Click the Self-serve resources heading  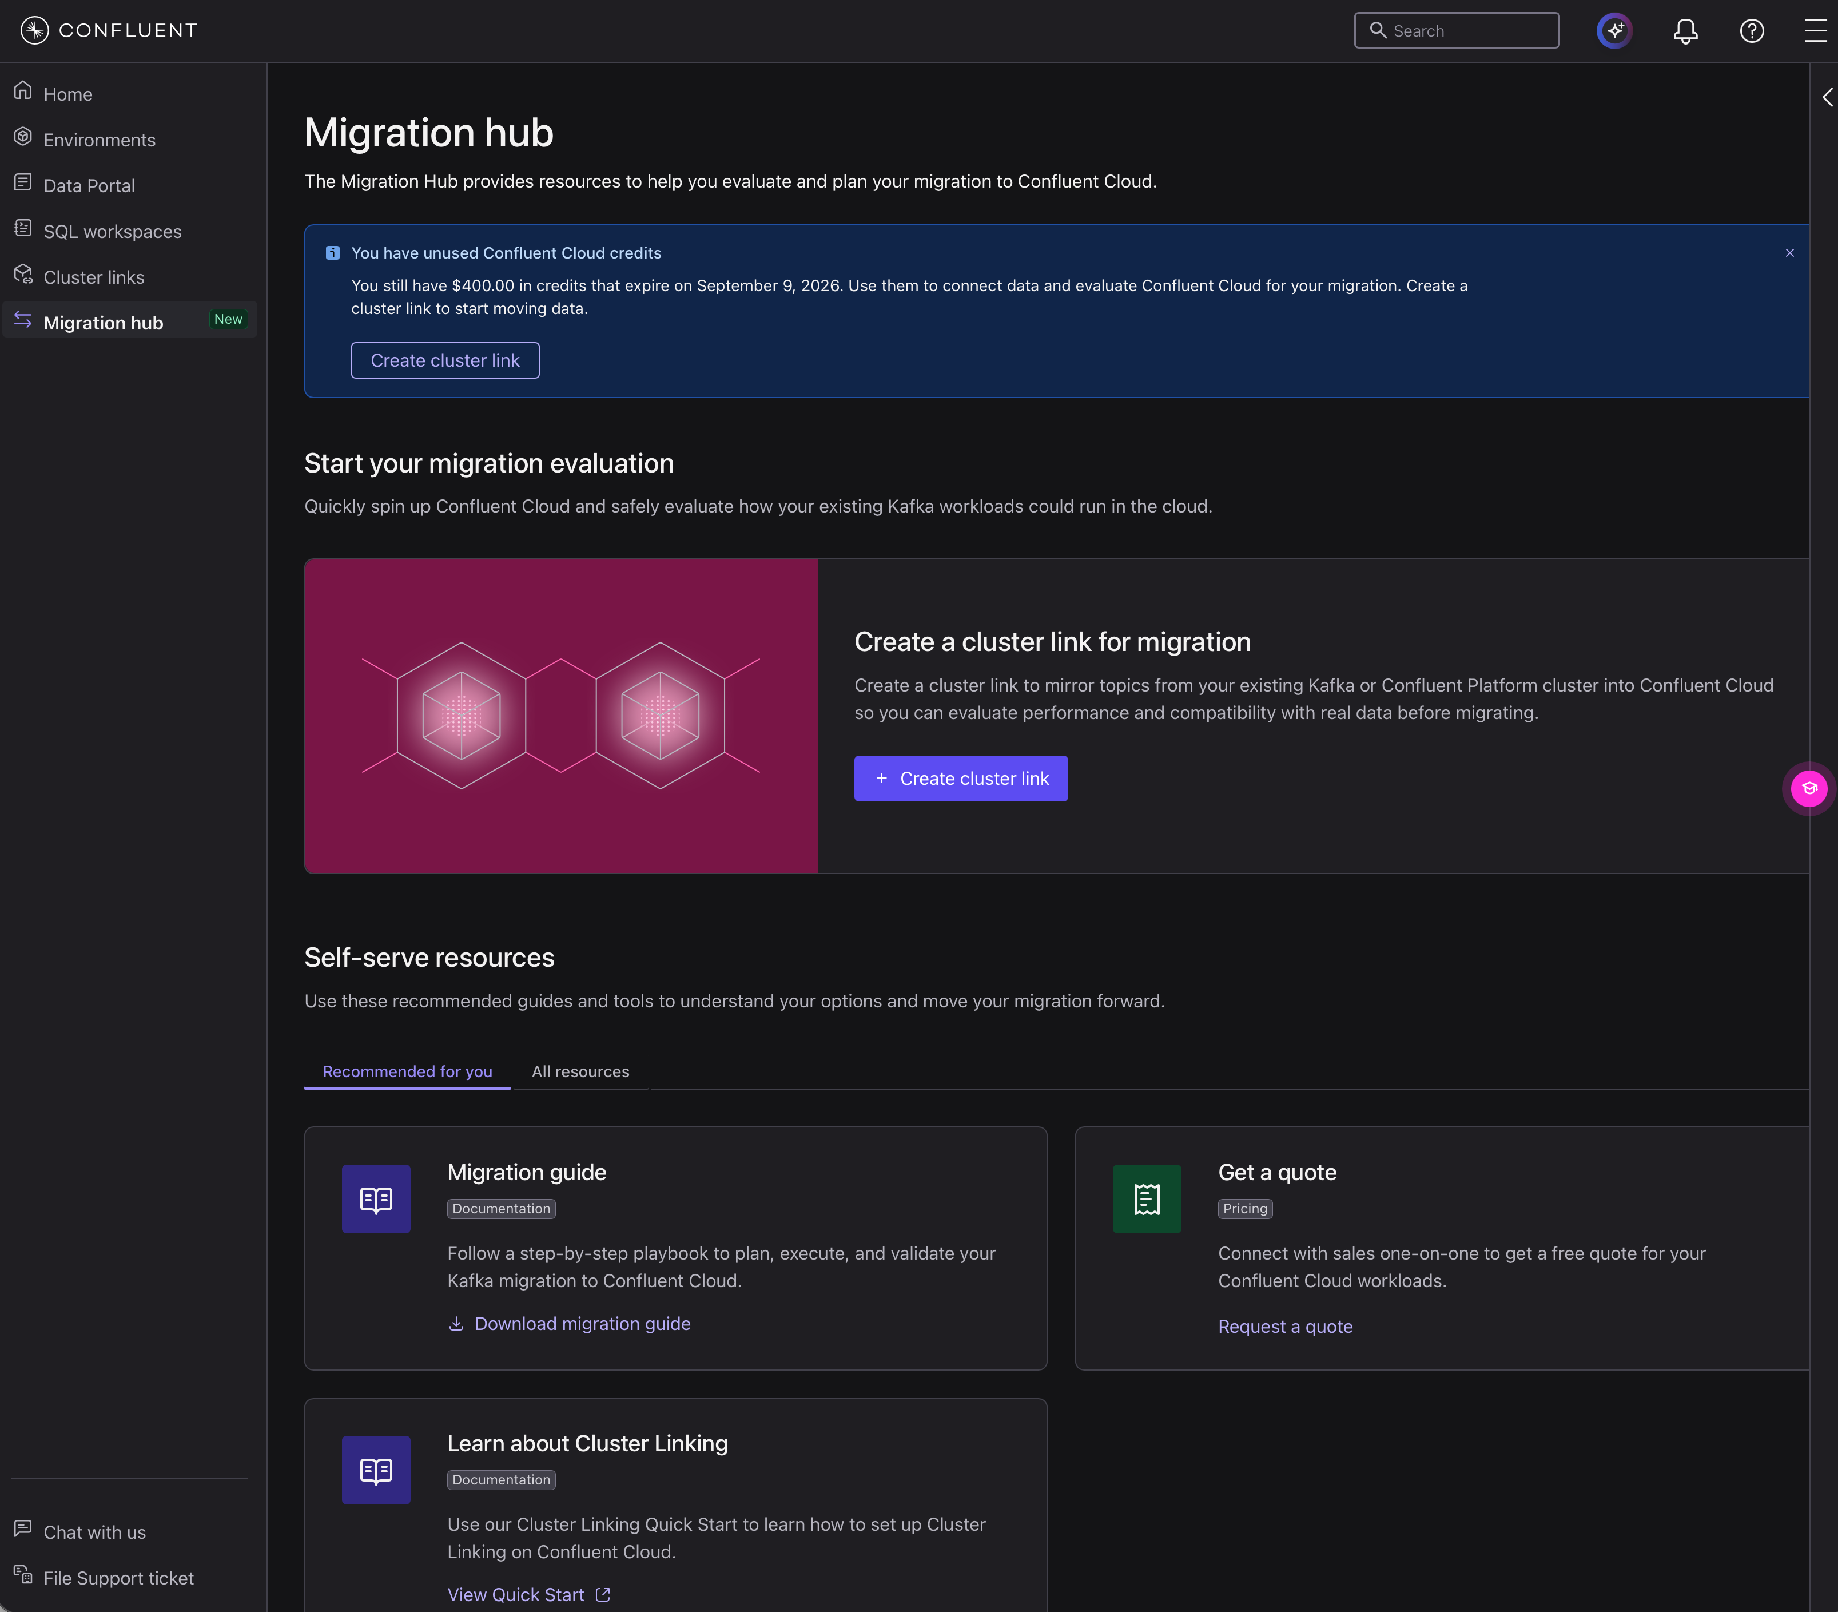[429, 957]
